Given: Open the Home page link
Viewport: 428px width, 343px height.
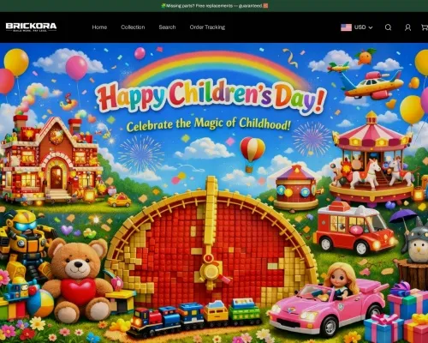Looking at the screenshot, I should pyautogui.click(x=99, y=27).
